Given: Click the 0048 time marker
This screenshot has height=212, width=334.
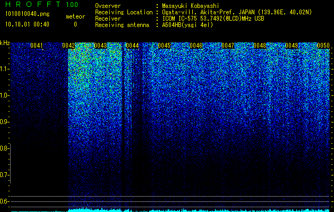Looking at the screenshot, I should 260,46.
